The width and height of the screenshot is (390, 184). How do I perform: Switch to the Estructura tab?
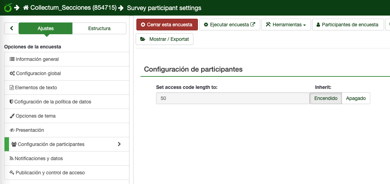coord(99,28)
